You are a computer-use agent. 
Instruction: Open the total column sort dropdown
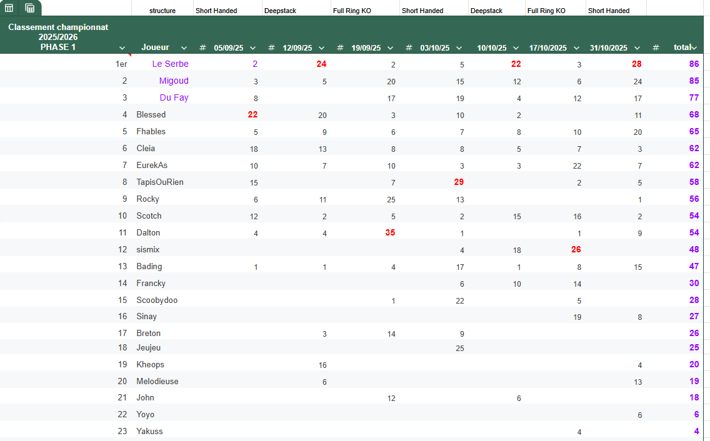tap(694, 48)
